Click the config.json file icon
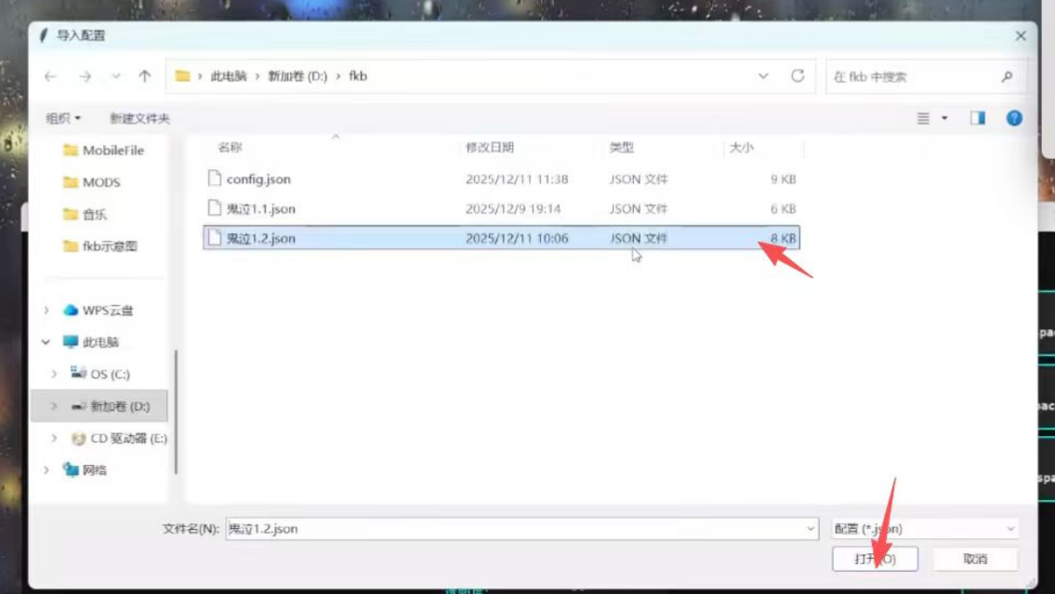 pyautogui.click(x=215, y=178)
